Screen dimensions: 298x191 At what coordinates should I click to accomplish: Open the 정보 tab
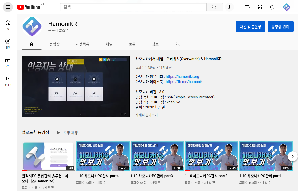coord(155,44)
